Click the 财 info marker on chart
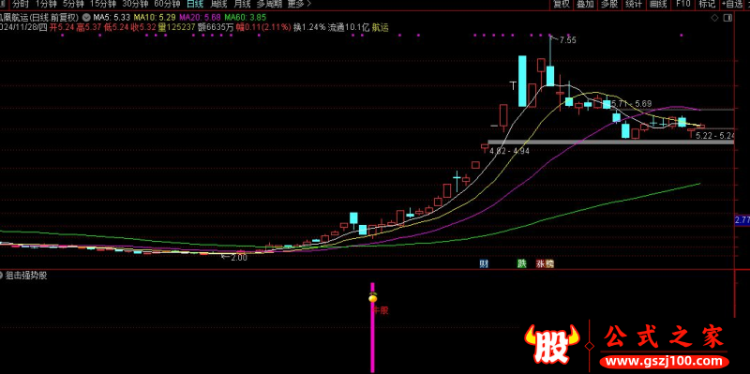This screenshot has height=374, width=750. 484,263
